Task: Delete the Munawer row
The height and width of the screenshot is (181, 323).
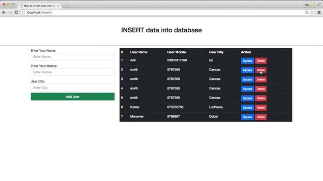Action: click(x=261, y=117)
